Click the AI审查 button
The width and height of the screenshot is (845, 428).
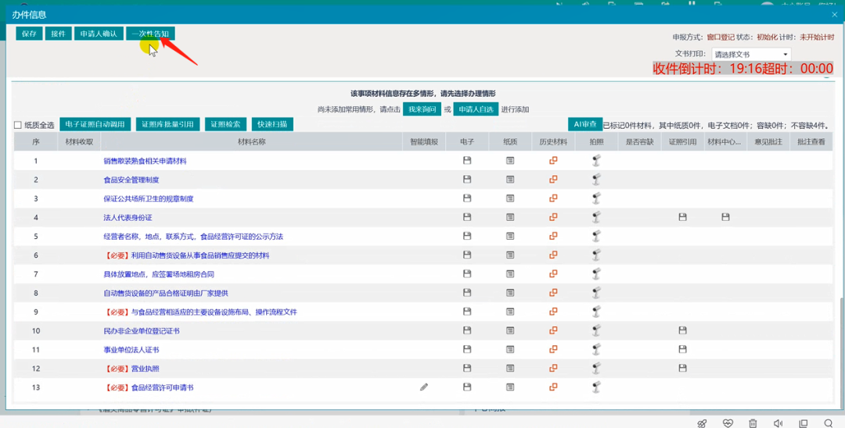point(585,124)
